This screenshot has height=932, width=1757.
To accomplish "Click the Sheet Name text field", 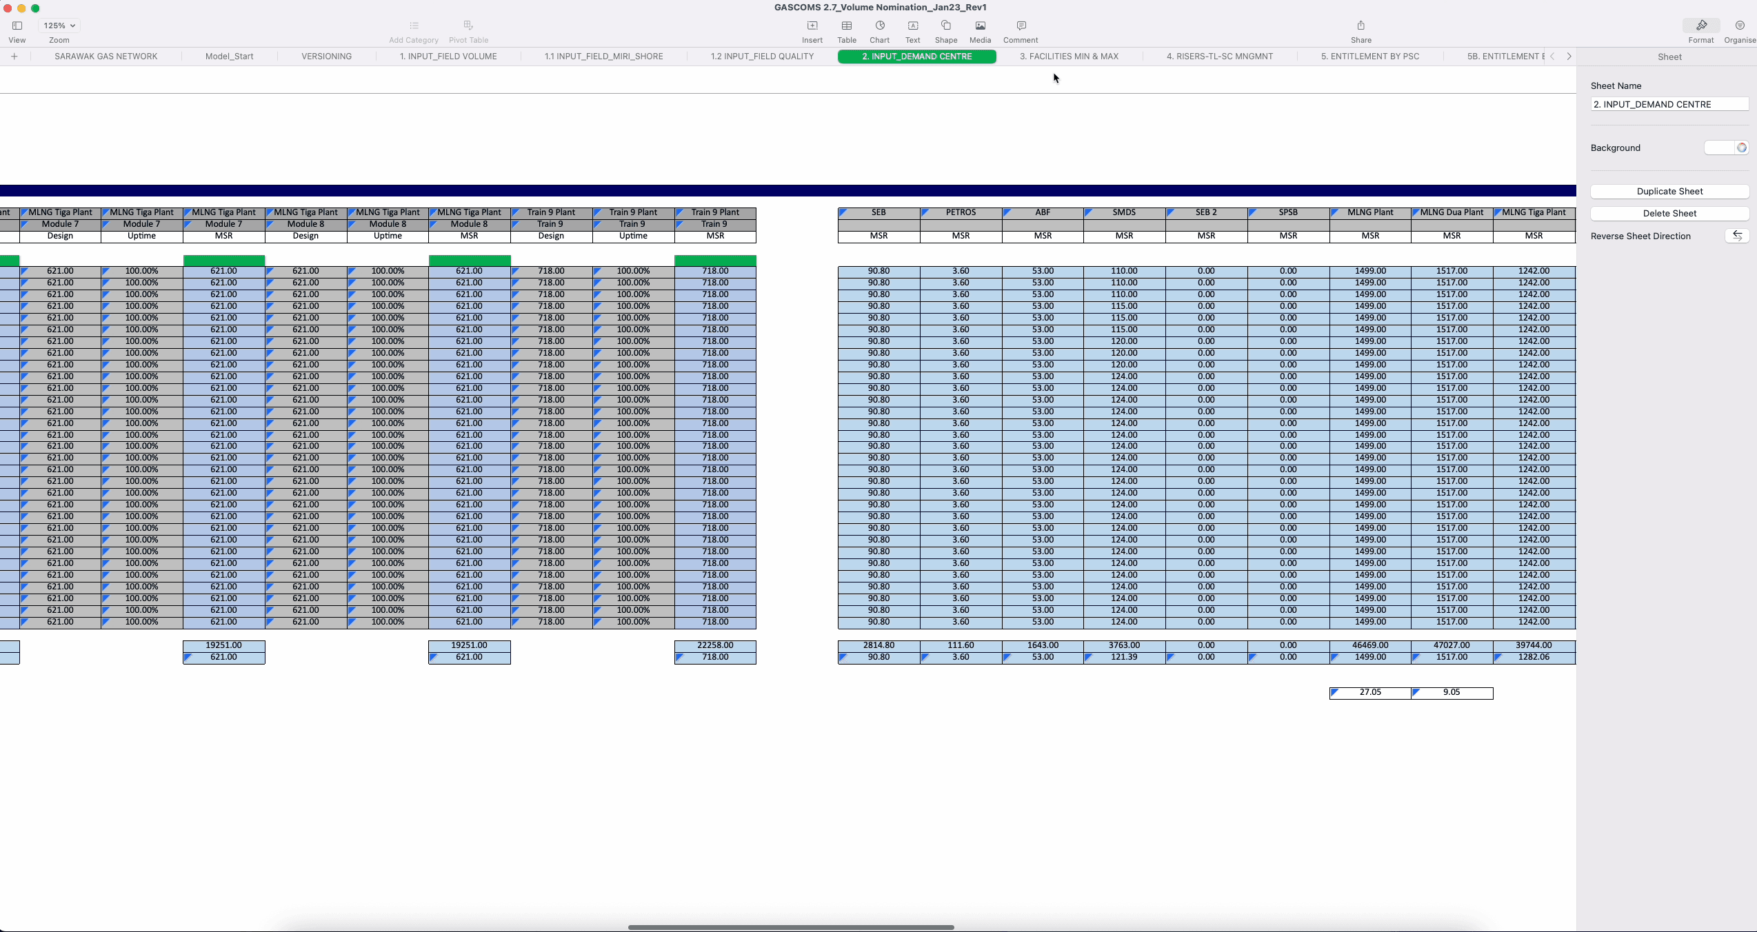I will [x=1669, y=104].
